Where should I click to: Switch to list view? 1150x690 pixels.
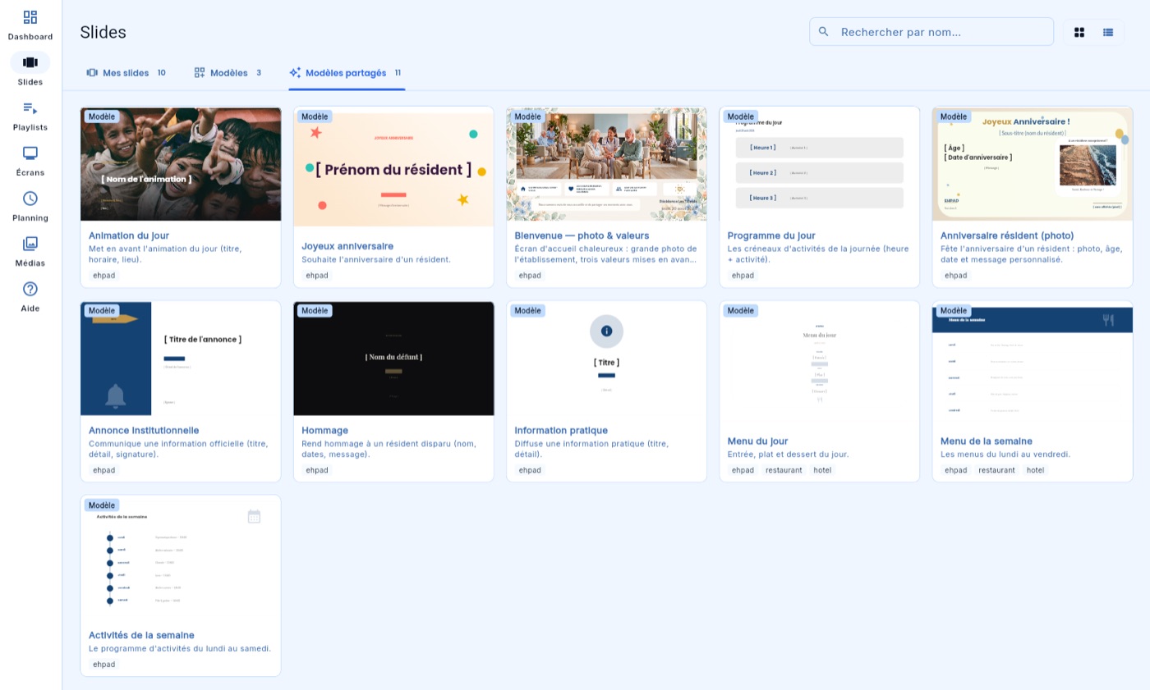click(x=1108, y=32)
